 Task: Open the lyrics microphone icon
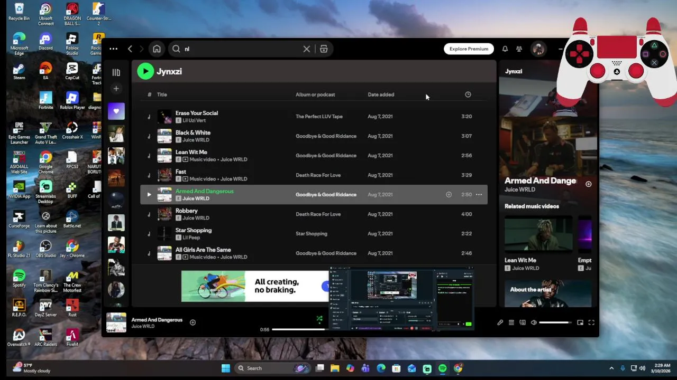point(500,322)
